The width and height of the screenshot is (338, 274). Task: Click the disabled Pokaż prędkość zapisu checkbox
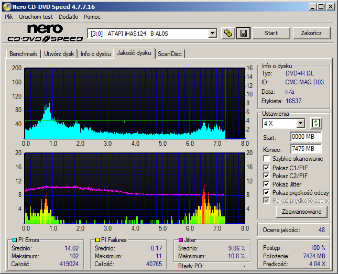[x=266, y=201]
